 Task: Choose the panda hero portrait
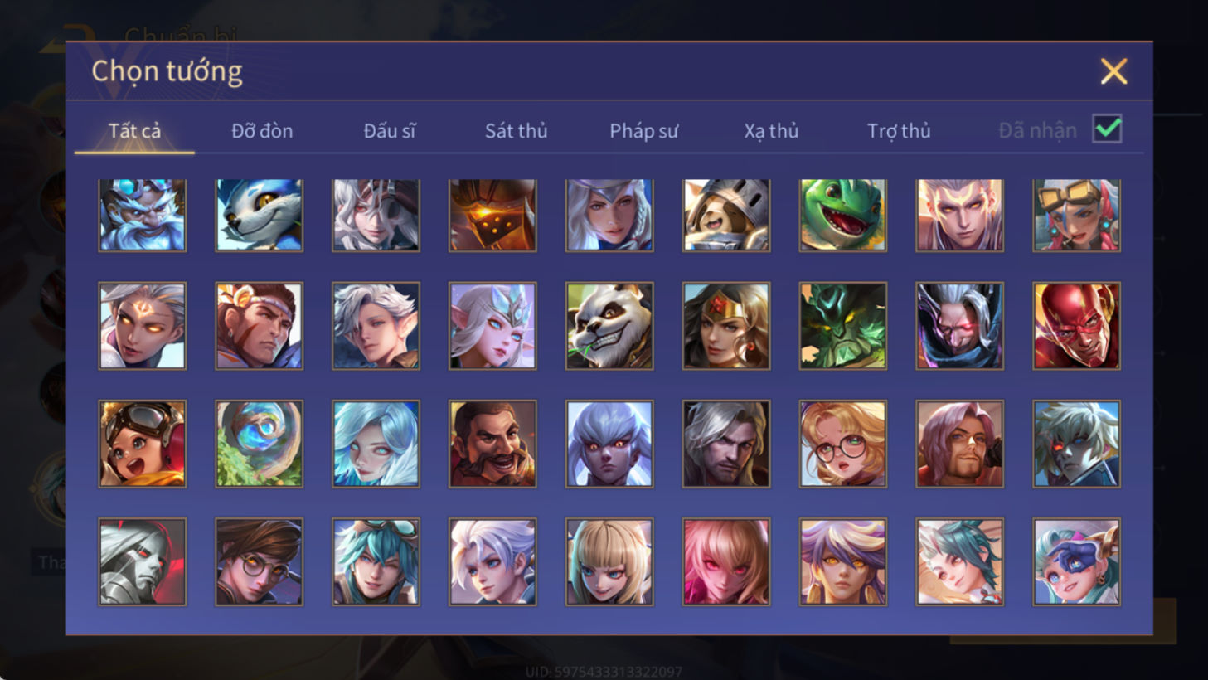(x=609, y=326)
